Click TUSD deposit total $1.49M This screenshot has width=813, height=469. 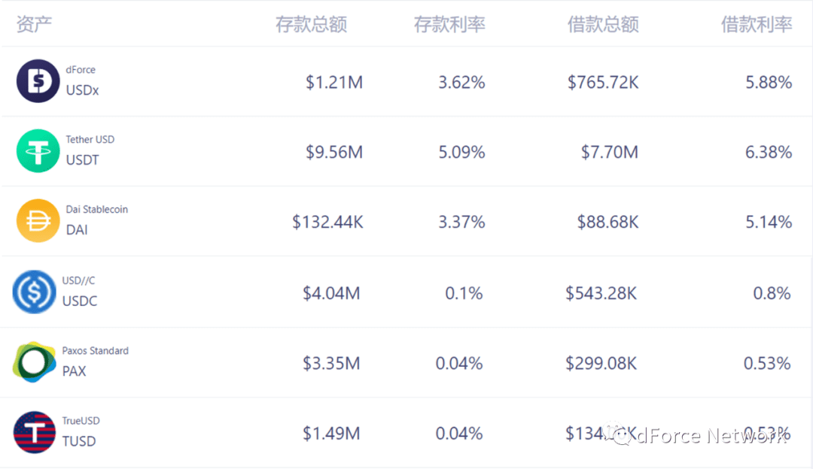331,433
